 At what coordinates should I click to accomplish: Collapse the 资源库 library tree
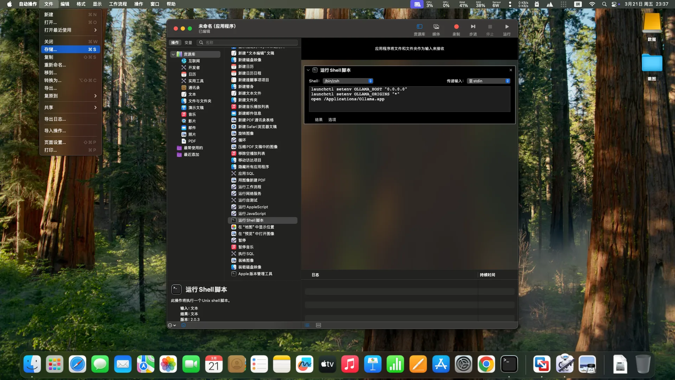173,54
